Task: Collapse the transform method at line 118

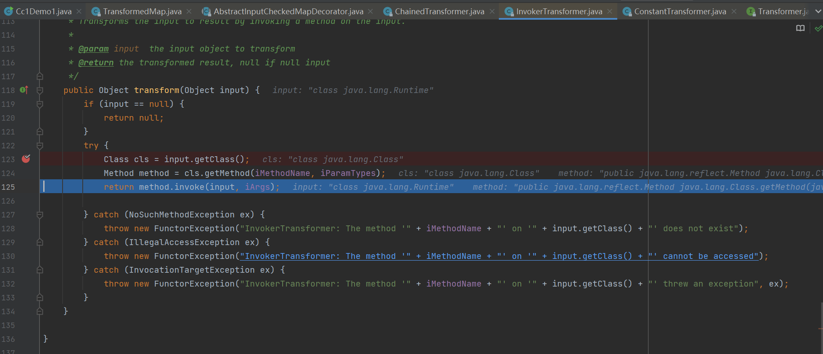Action: (40, 90)
